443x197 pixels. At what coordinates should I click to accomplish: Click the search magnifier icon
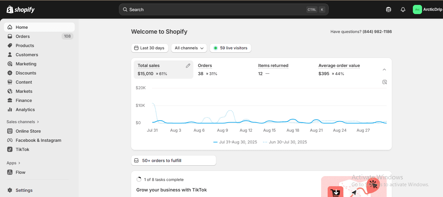coord(125,9)
